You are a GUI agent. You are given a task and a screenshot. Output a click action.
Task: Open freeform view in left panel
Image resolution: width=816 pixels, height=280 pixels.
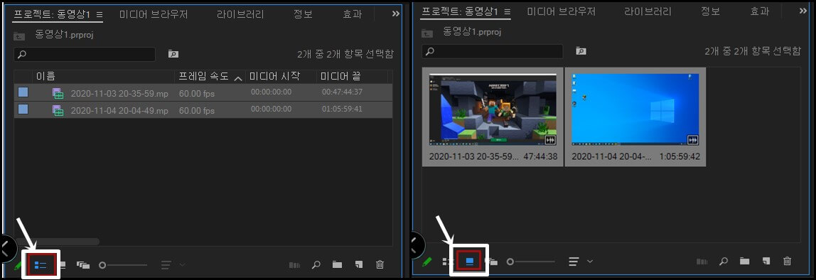[x=82, y=265]
